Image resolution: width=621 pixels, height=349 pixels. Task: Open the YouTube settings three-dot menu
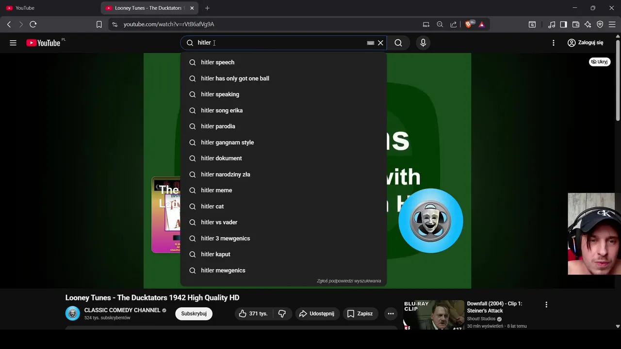pyautogui.click(x=554, y=43)
